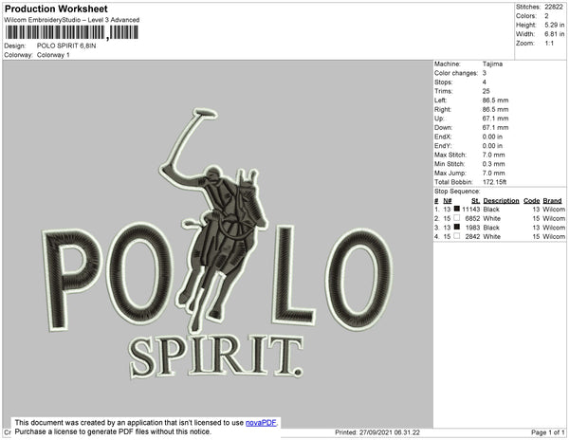Click the Color changes value 3
Viewport: 569px width, 440px height.
[484, 73]
